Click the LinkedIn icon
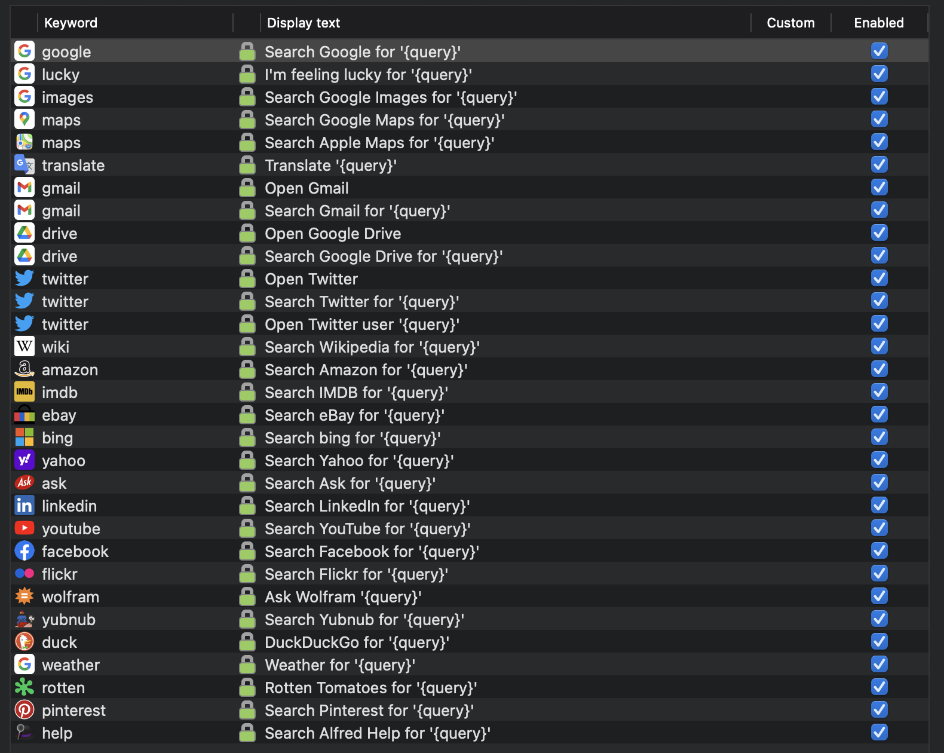The width and height of the screenshot is (944, 753). [24, 506]
